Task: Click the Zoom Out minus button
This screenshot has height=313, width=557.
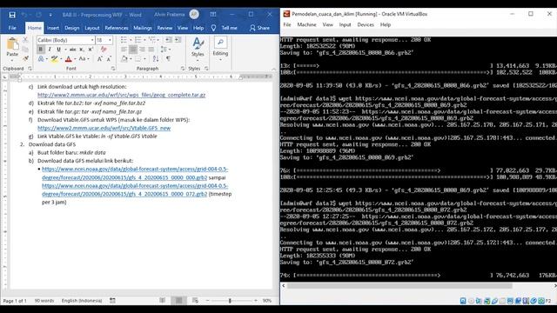Action: [x=207, y=301]
